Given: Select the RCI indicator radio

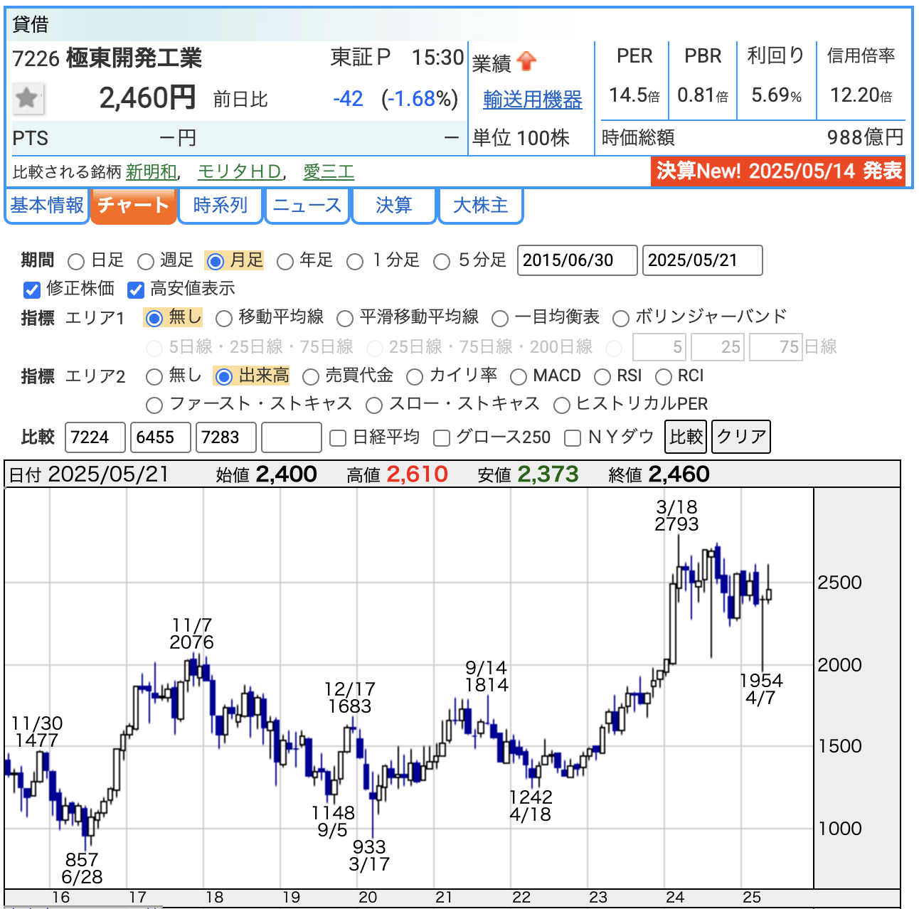Looking at the screenshot, I should pyautogui.click(x=664, y=376).
